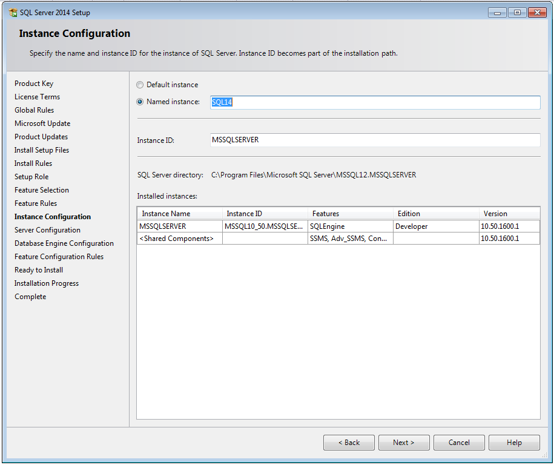Click the Features column header

[351, 213]
